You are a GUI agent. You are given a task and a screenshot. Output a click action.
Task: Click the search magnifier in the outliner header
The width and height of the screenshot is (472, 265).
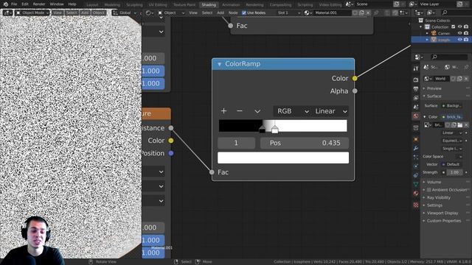coord(445,13)
